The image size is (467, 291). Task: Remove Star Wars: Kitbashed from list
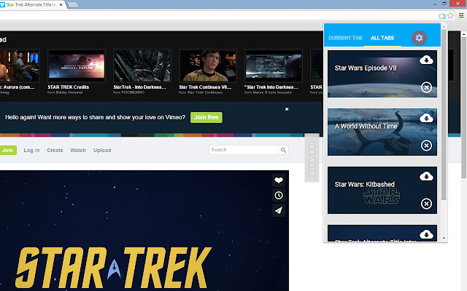click(426, 204)
